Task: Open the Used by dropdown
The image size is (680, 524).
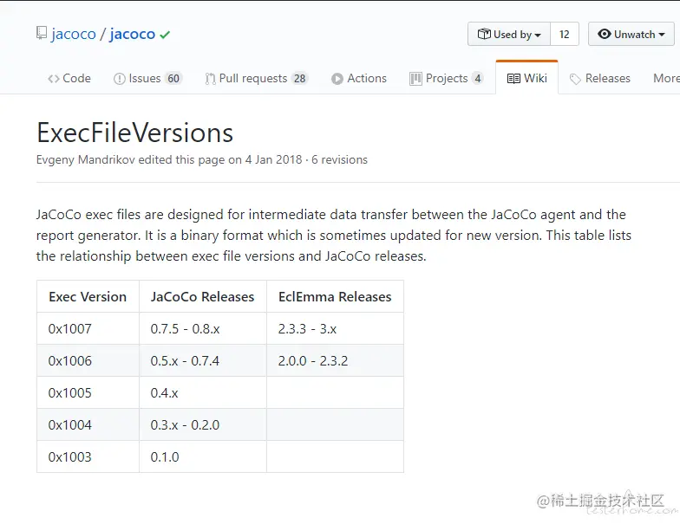Action: tap(509, 34)
